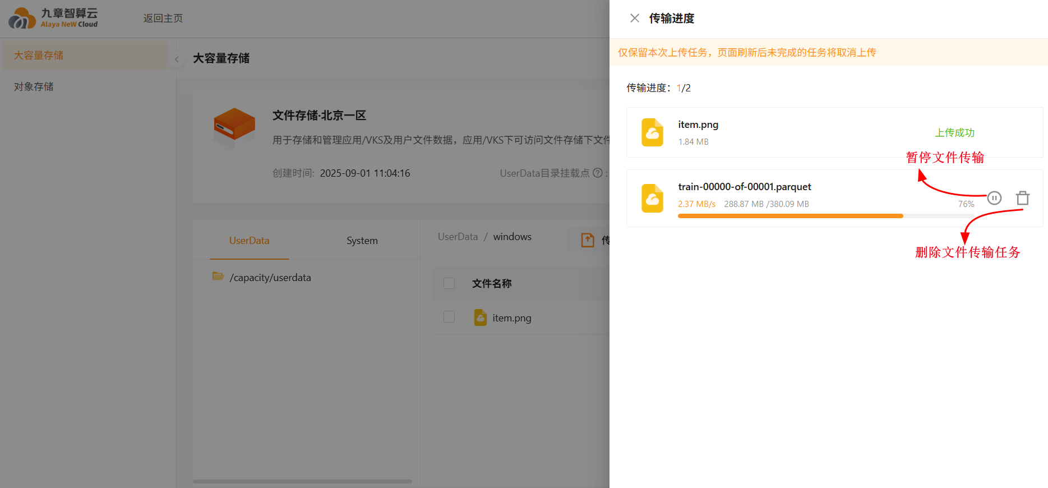Check the box next to item.png
Viewport: 1048px width, 488px height.
449,317
